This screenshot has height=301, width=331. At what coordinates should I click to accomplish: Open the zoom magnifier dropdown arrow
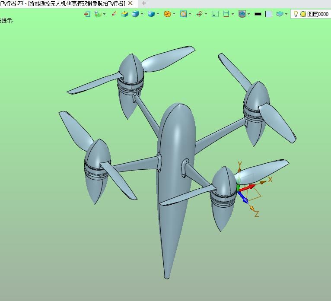click(x=190, y=14)
